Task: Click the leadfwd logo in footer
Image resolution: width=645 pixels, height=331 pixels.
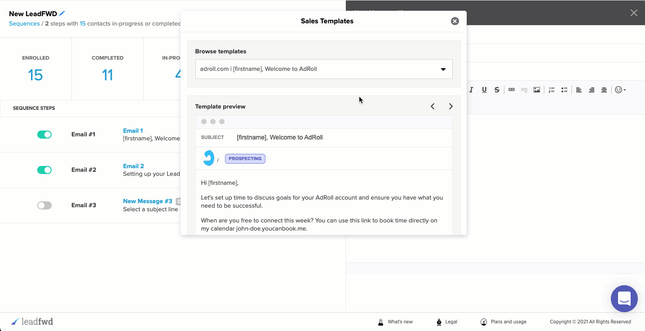Action: [32, 322]
